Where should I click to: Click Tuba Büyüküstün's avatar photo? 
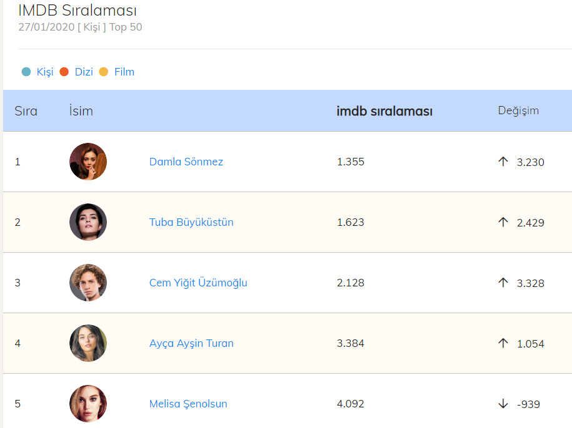[88, 222]
